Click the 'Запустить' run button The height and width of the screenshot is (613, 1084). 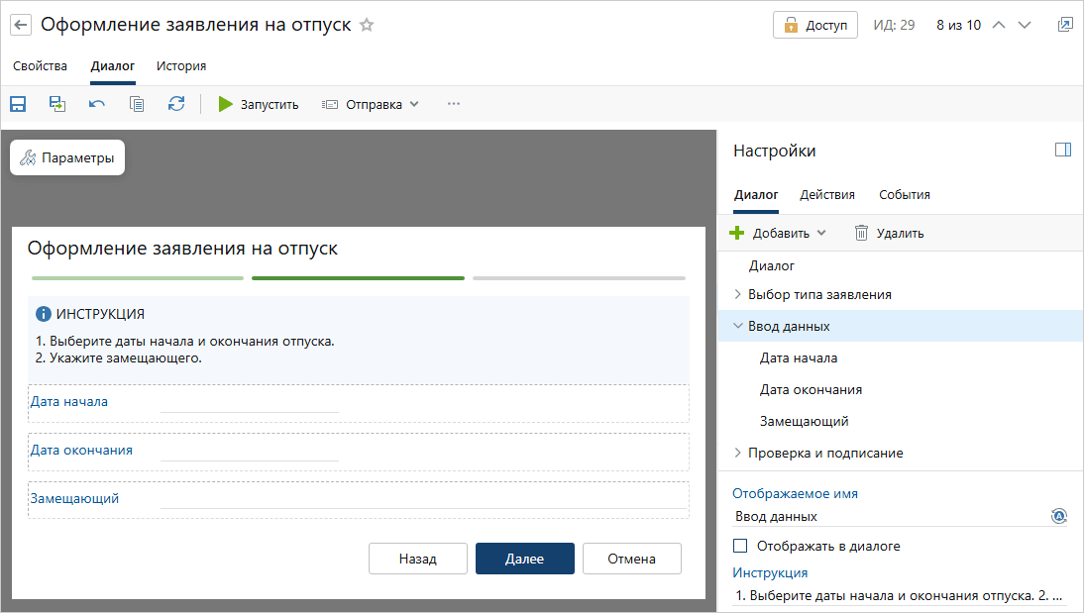pyautogui.click(x=259, y=104)
